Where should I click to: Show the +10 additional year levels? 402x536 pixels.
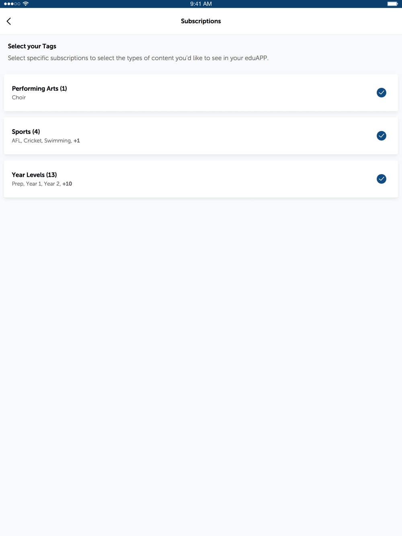(67, 184)
